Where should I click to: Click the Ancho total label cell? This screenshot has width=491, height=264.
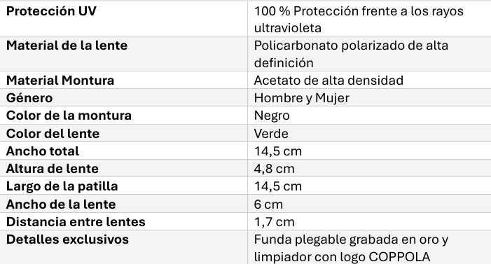pyautogui.click(x=124, y=151)
